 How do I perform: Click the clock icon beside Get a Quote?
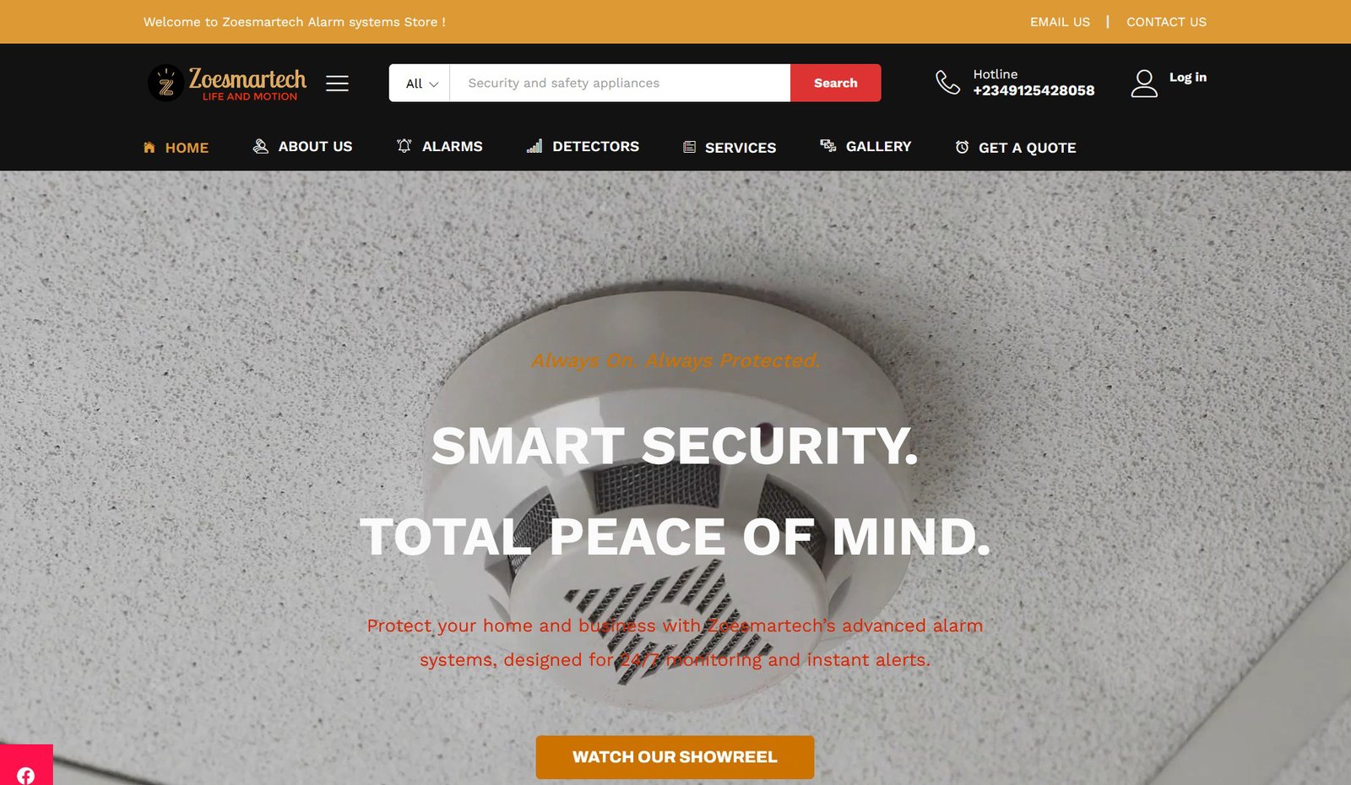pos(962,147)
